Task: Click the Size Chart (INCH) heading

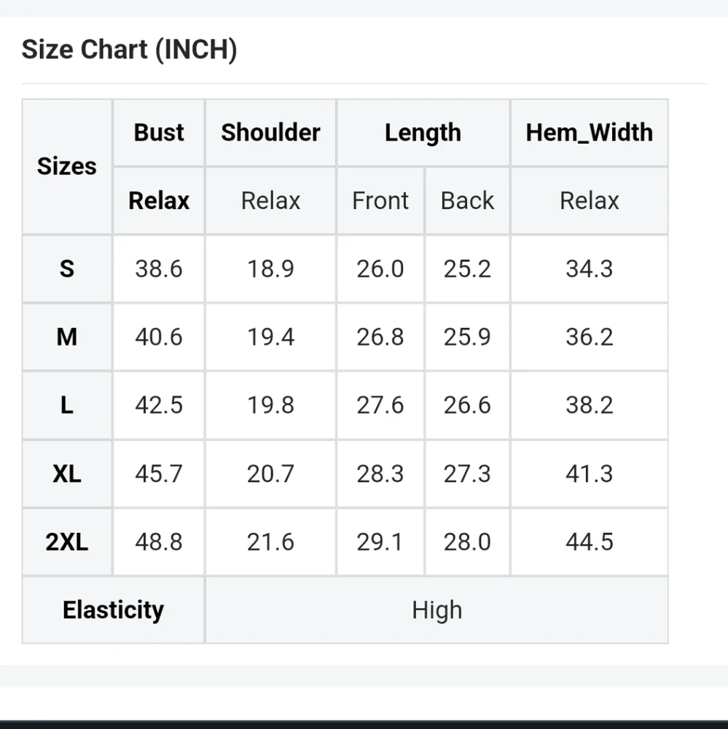Action: tap(129, 50)
